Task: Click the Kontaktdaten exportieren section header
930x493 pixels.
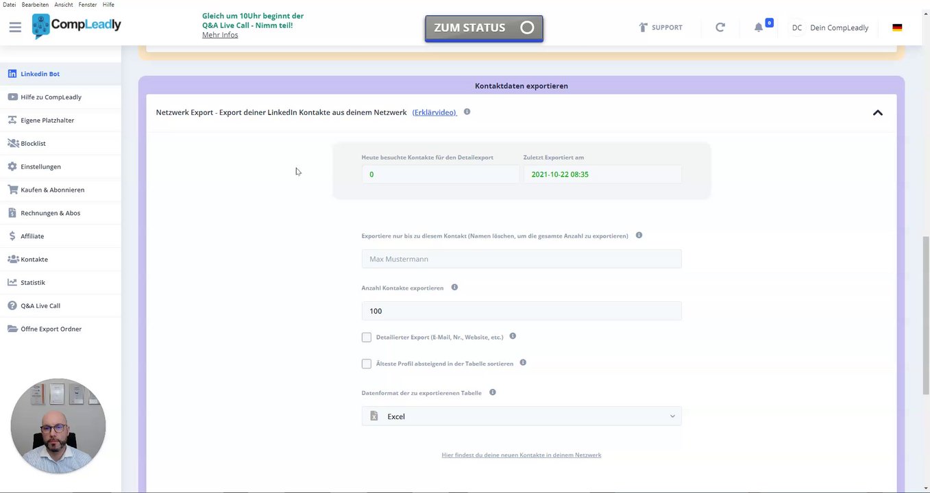Action: (x=522, y=86)
